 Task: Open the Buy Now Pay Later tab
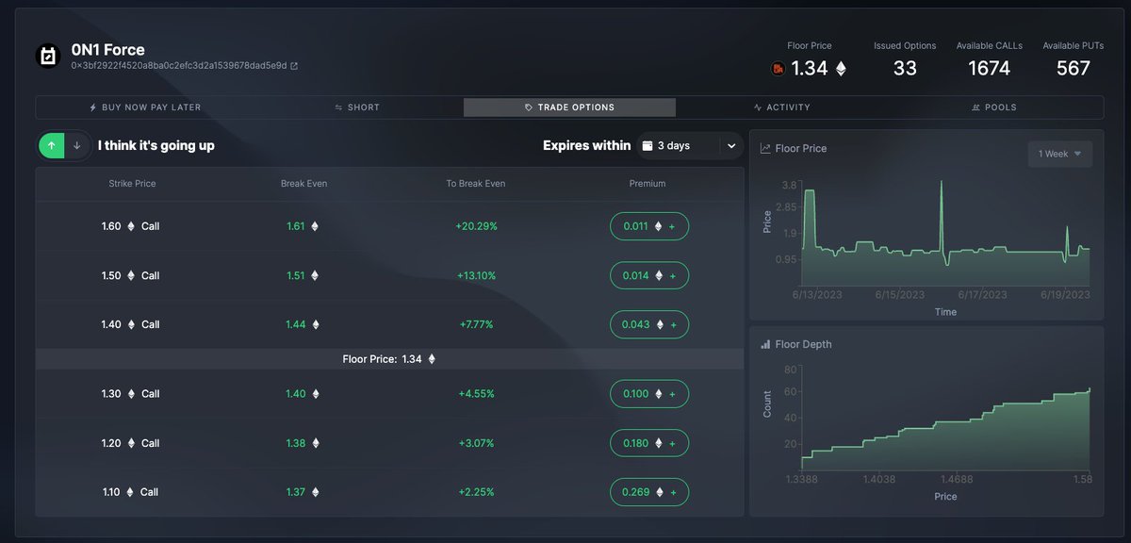tap(145, 107)
